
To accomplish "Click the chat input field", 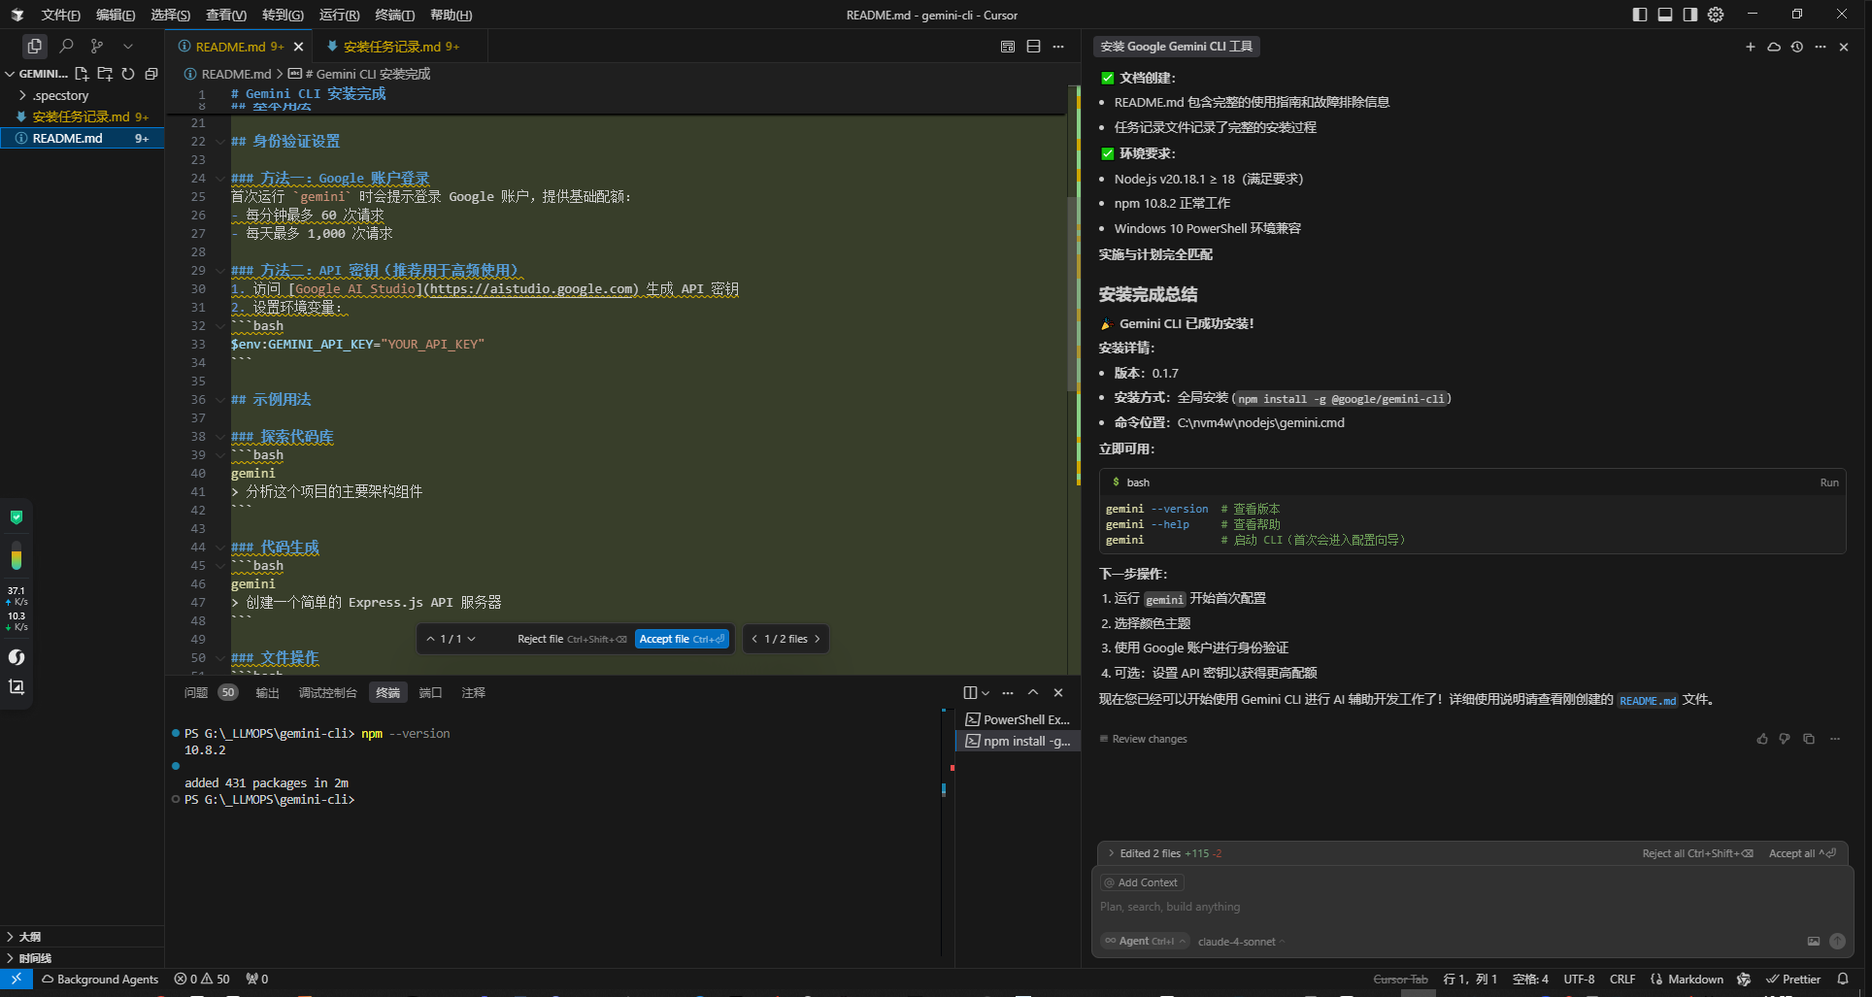I will click(1472, 907).
